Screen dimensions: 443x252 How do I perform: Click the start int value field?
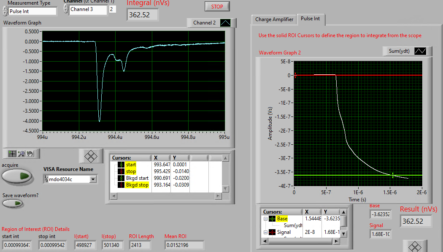tap(16, 245)
